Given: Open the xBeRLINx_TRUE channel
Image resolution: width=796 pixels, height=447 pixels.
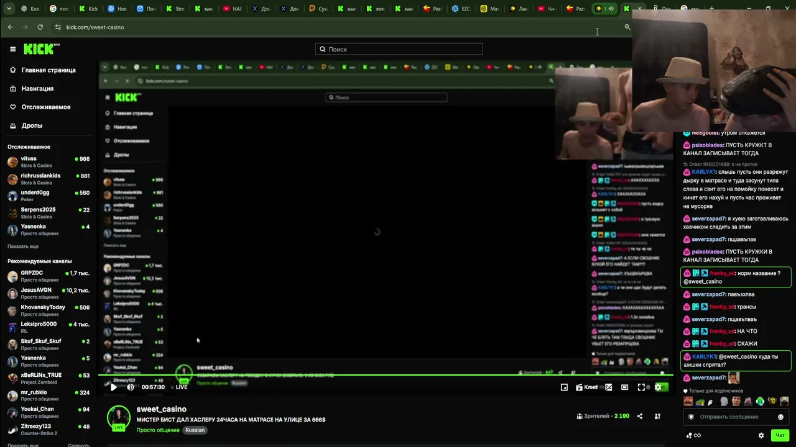Looking at the screenshot, I should pyautogui.click(x=49, y=378).
